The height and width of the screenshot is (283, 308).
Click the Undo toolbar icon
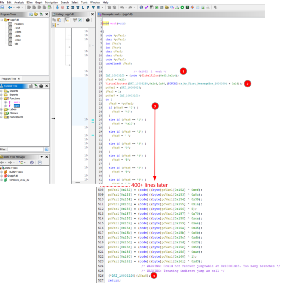click(x=122, y=8)
